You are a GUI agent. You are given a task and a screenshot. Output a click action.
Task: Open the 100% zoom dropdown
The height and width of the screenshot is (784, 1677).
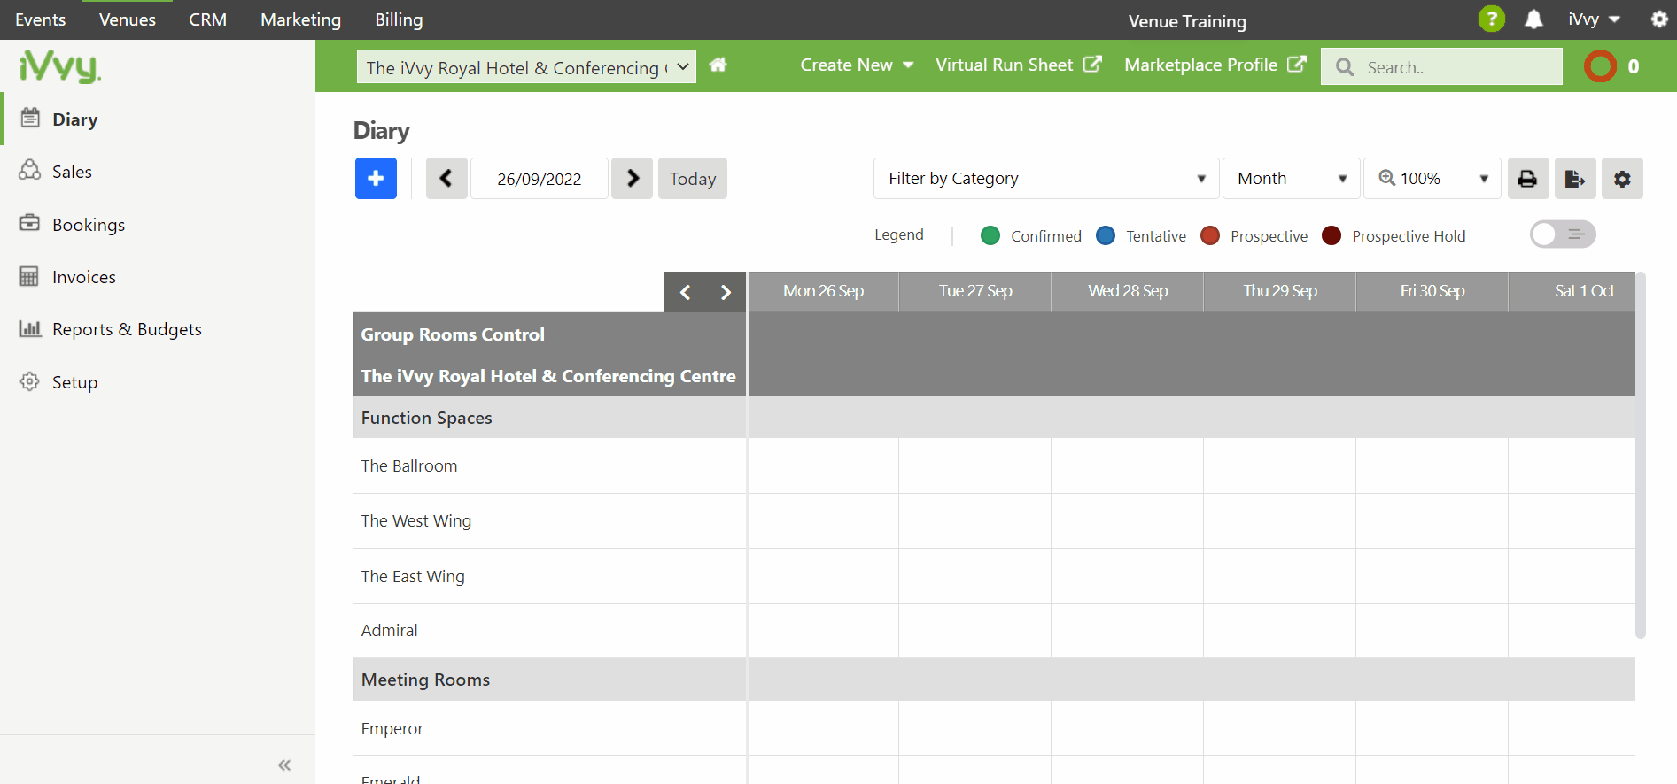pyautogui.click(x=1432, y=179)
